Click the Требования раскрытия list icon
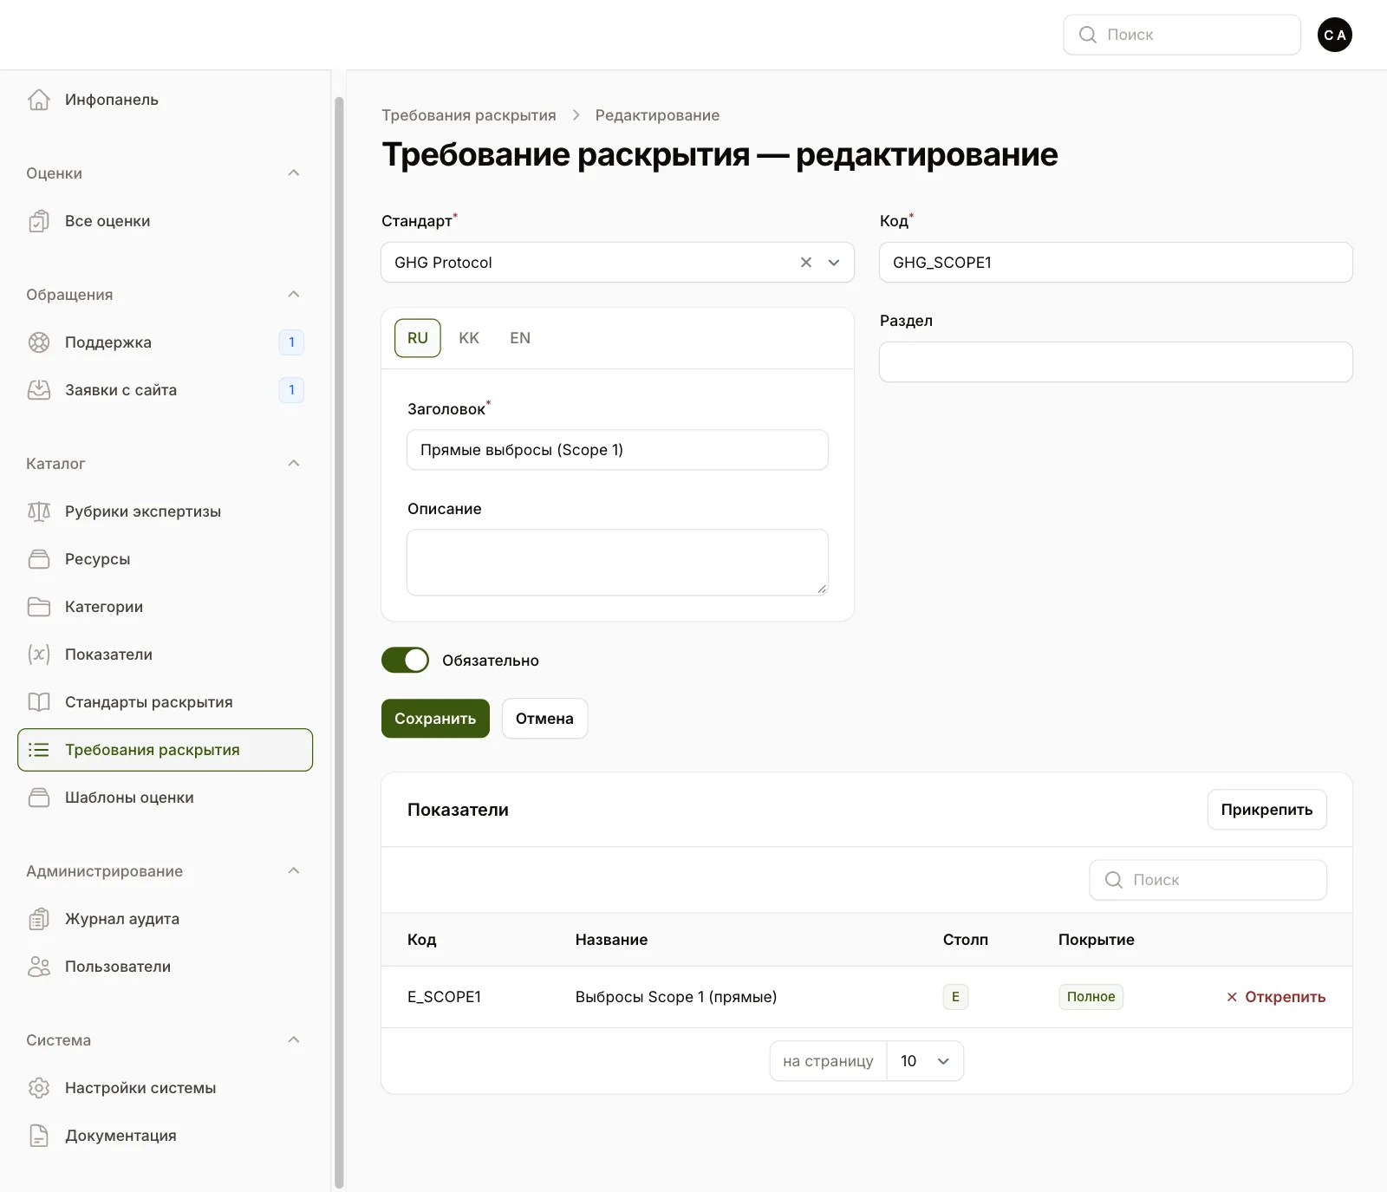This screenshot has height=1192, width=1387. [x=39, y=750]
